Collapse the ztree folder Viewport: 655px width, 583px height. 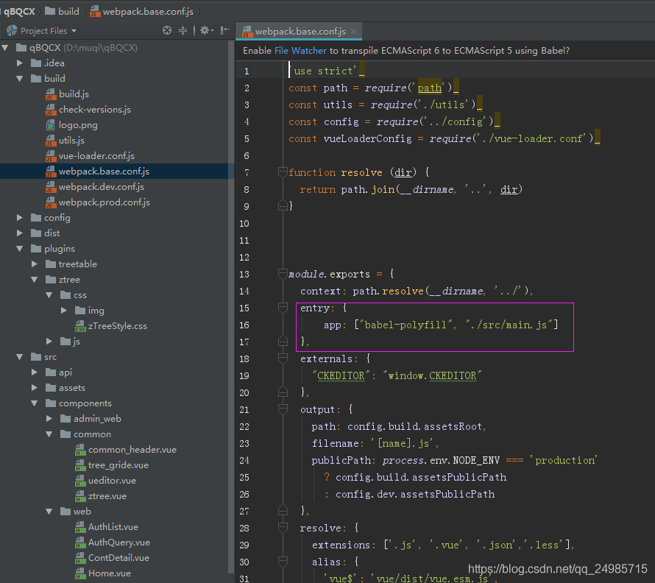tap(35, 280)
